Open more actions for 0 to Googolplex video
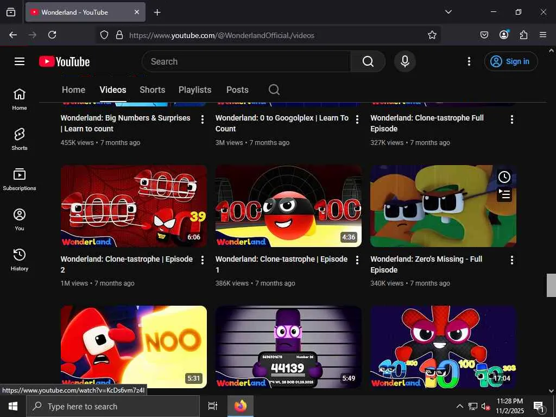 [357, 119]
